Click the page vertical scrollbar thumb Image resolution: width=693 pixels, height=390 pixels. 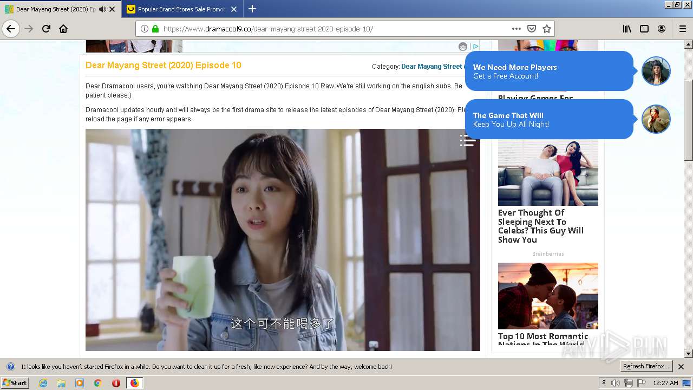coord(689,120)
